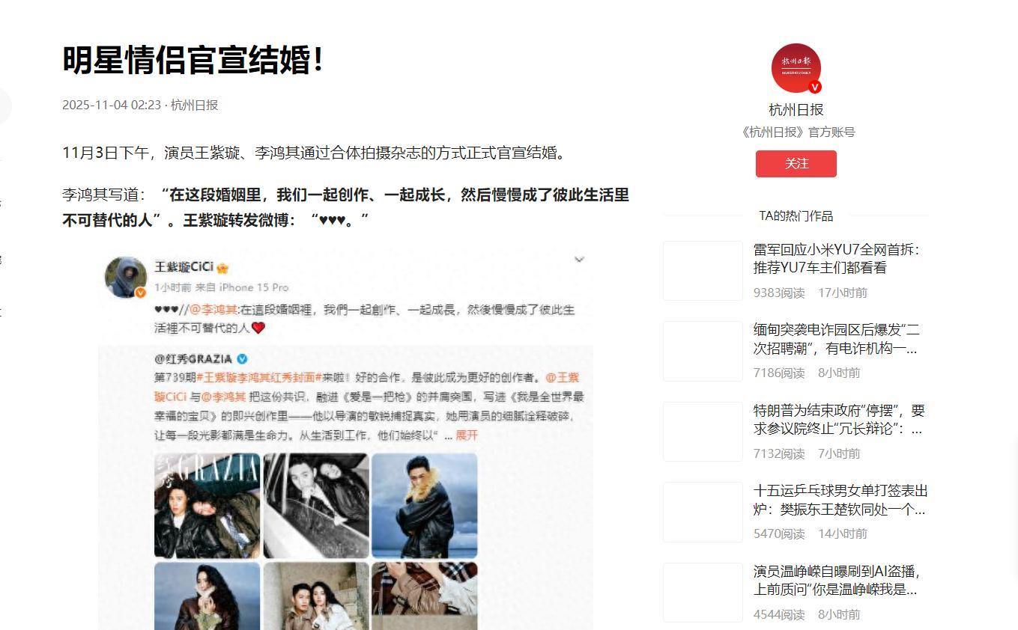1018x630 pixels.
Task: Click 王紫璇CiCi's profile avatar in the post
Action: point(125,277)
